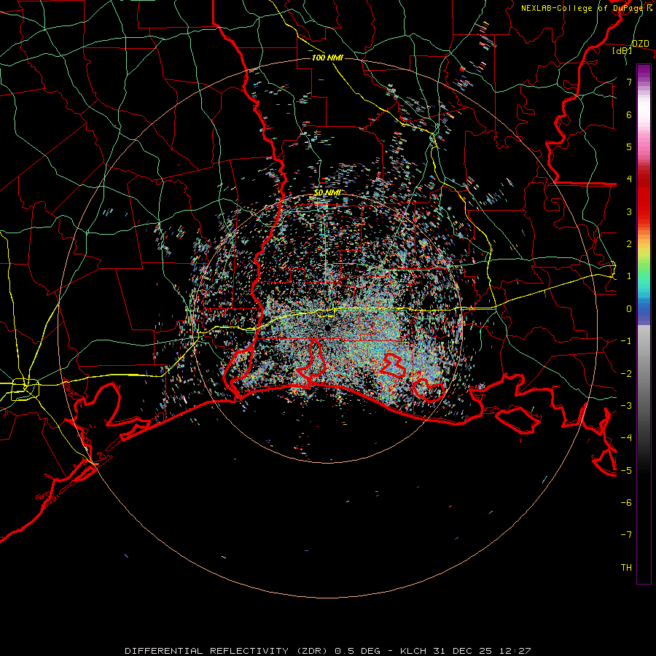Screen dimensions: 656x656
Task: Click the -4 value on the color scale
Action: tap(626, 437)
